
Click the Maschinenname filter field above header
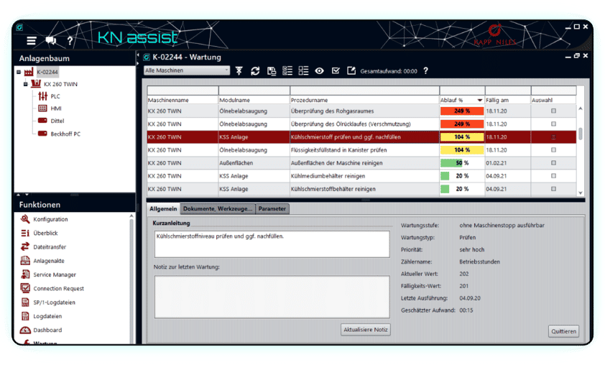pos(183,91)
